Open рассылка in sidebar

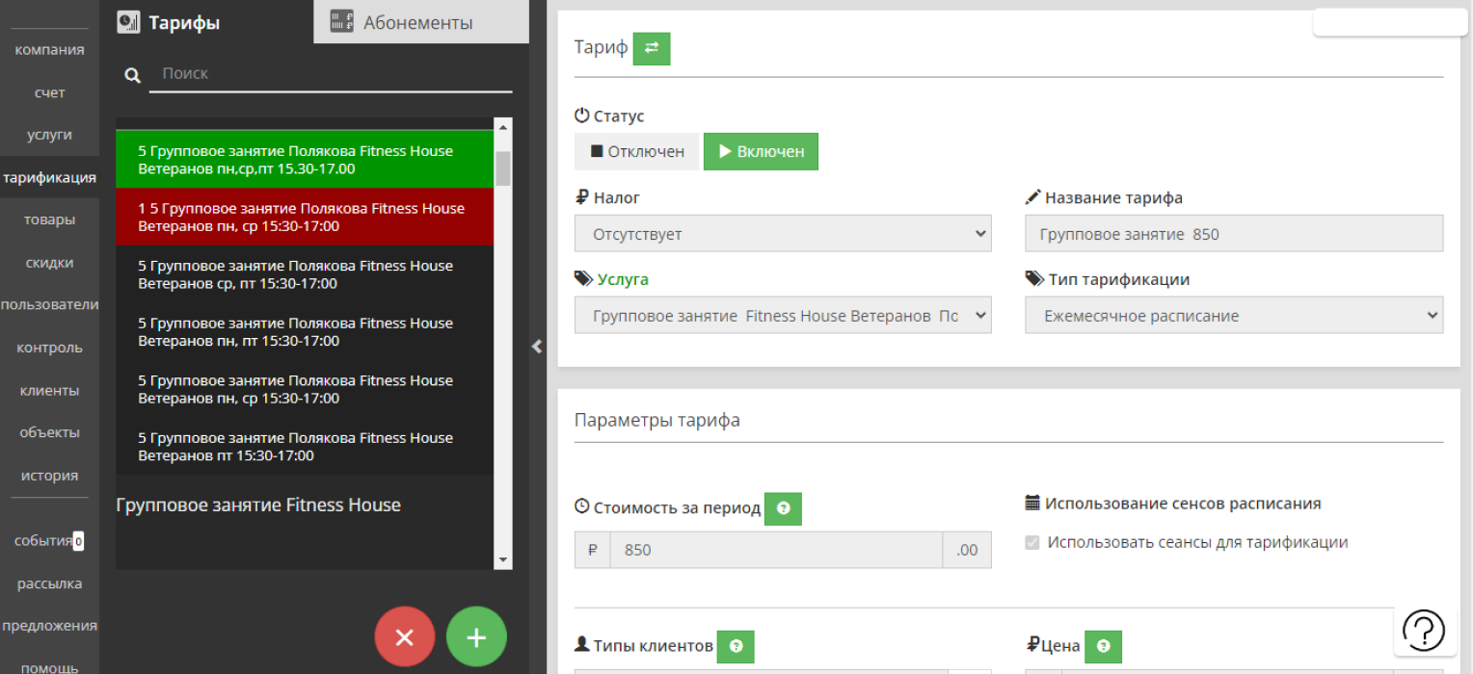coord(50,583)
